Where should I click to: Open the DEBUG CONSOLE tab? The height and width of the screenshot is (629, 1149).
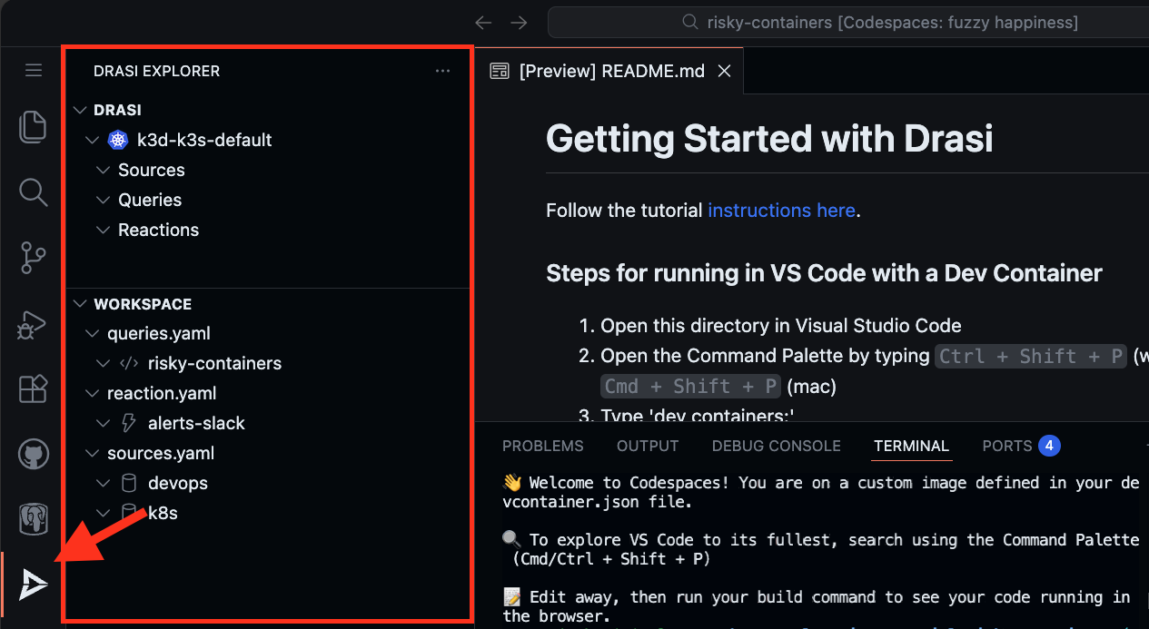(776, 446)
